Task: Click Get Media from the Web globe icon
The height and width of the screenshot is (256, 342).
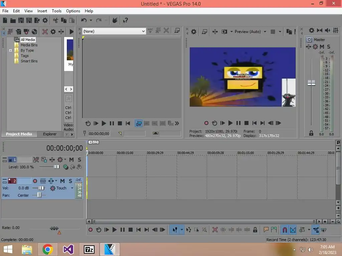Action: pos(34,32)
